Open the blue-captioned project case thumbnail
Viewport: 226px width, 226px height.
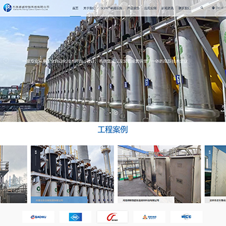point(72,174)
